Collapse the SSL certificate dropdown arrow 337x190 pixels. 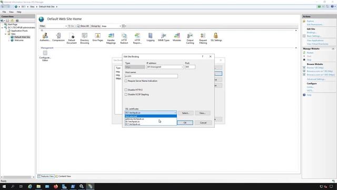[175, 113]
